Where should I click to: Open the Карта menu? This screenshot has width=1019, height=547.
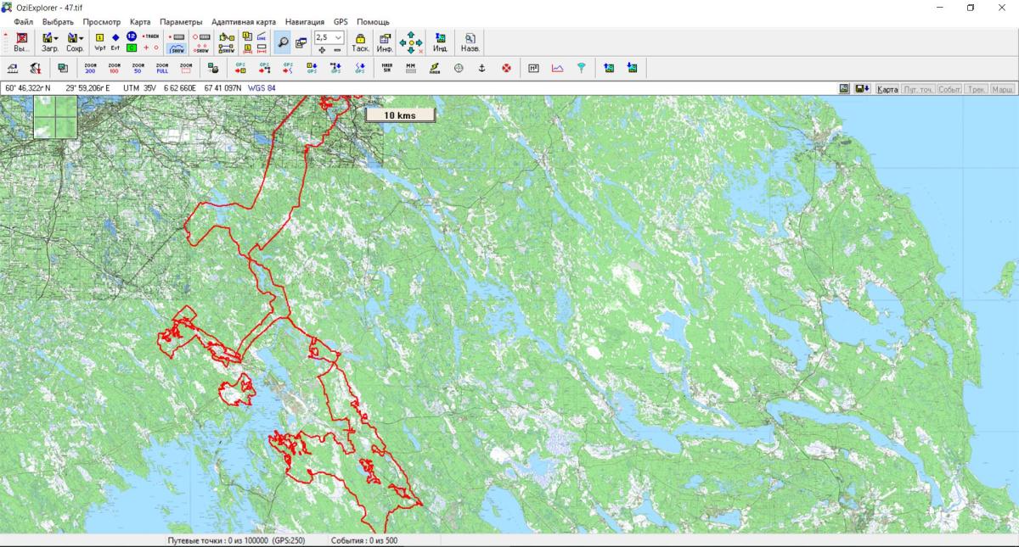click(140, 21)
